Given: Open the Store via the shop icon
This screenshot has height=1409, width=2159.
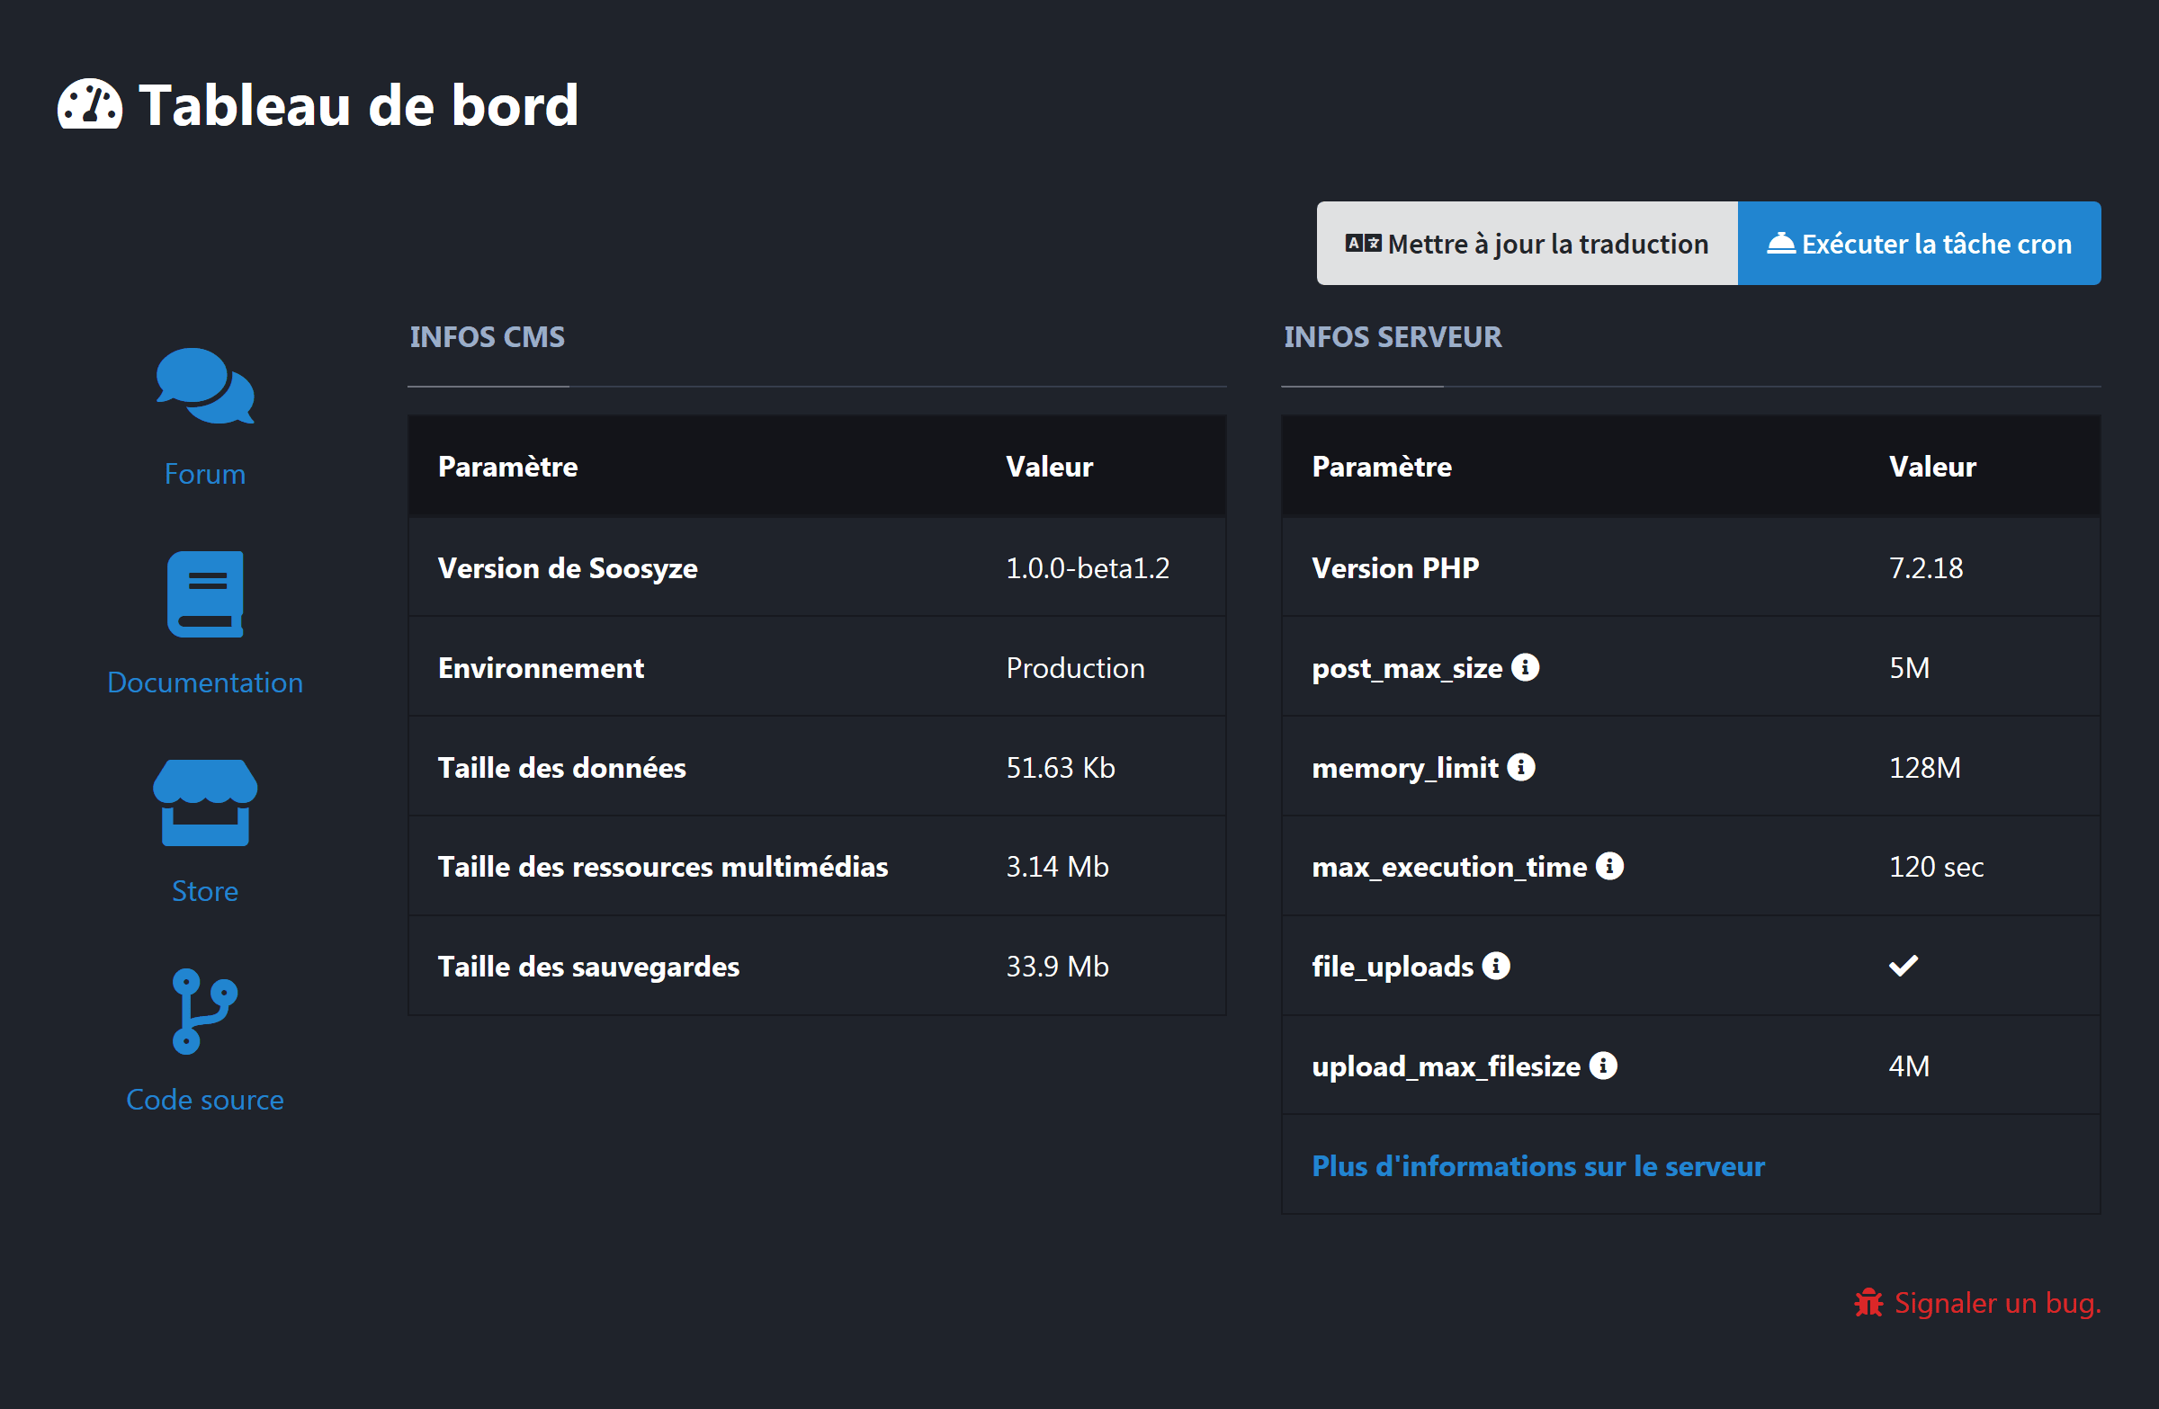Looking at the screenshot, I should click(205, 803).
